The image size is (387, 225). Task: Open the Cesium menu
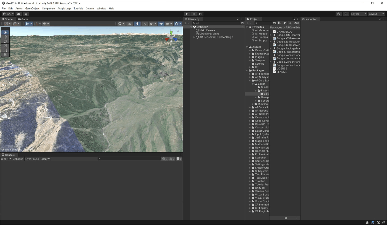pos(90,9)
